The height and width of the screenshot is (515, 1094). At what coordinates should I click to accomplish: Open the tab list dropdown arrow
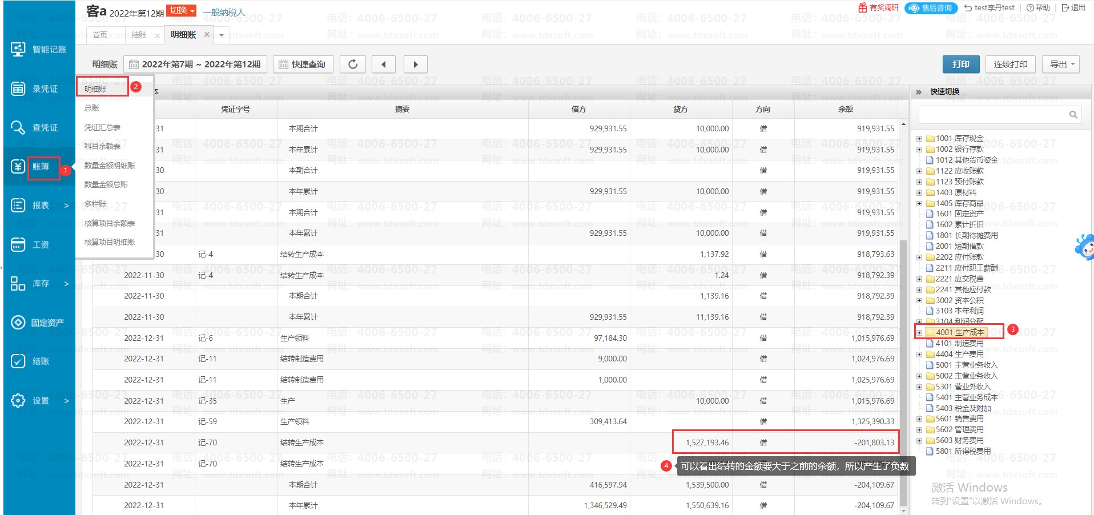pyautogui.click(x=222, y=35)
